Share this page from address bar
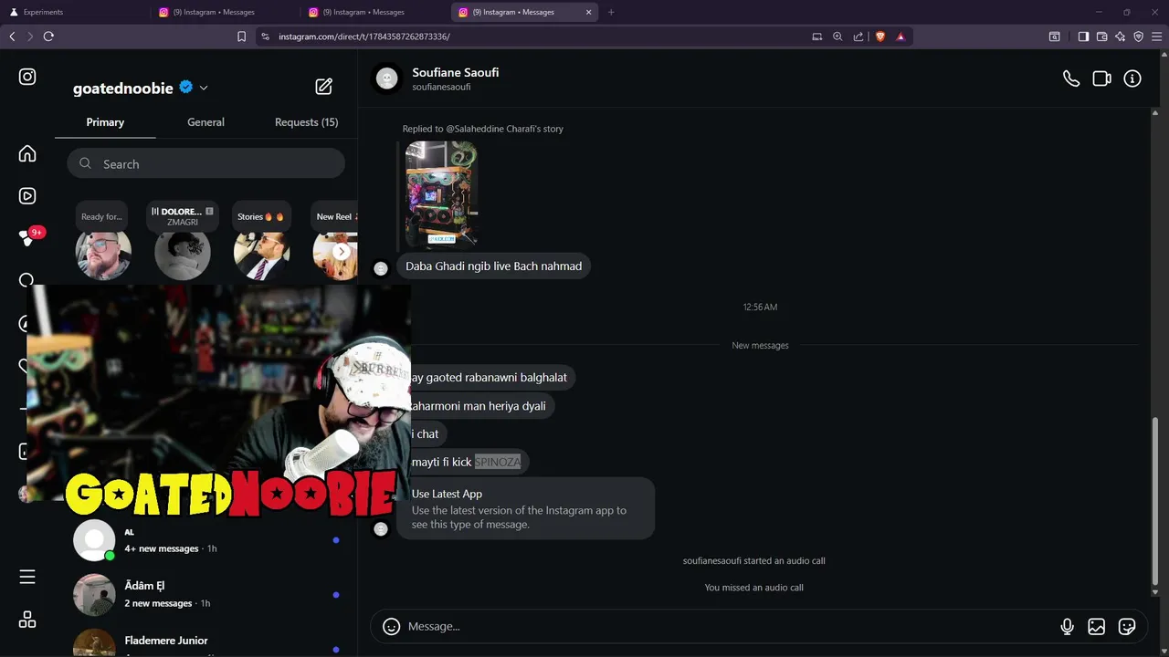 (858, 36)
